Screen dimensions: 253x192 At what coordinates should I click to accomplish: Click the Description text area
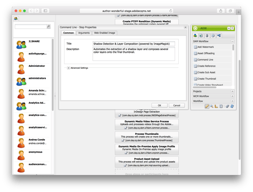134,54
